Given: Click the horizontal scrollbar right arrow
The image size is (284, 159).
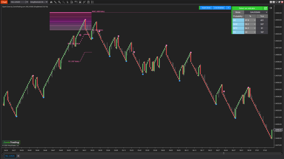Looking at the screenshot, I should coord(282,153).
